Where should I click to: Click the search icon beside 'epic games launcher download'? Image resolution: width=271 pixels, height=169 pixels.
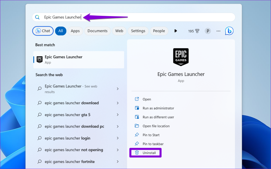click(40, 103)
